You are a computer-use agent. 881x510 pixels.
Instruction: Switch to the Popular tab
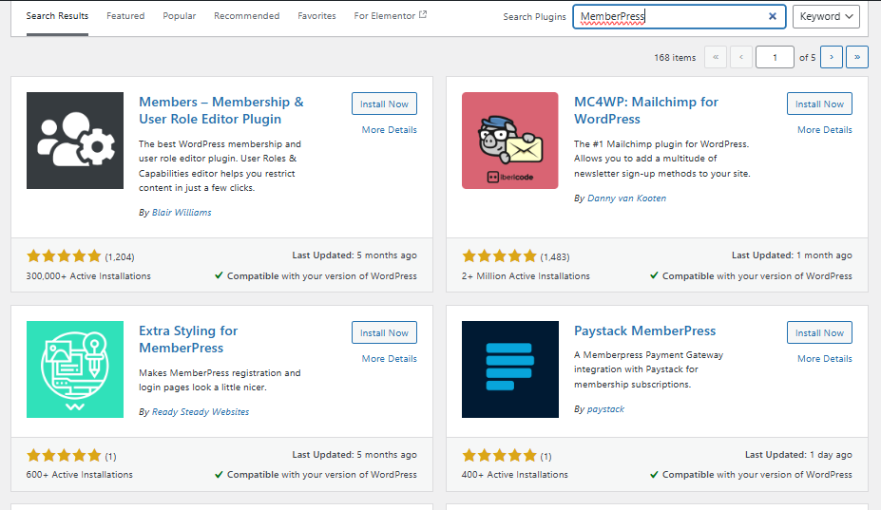click(x=180, y=16)
